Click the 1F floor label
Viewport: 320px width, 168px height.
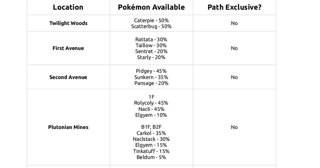[x=151, y=97]
